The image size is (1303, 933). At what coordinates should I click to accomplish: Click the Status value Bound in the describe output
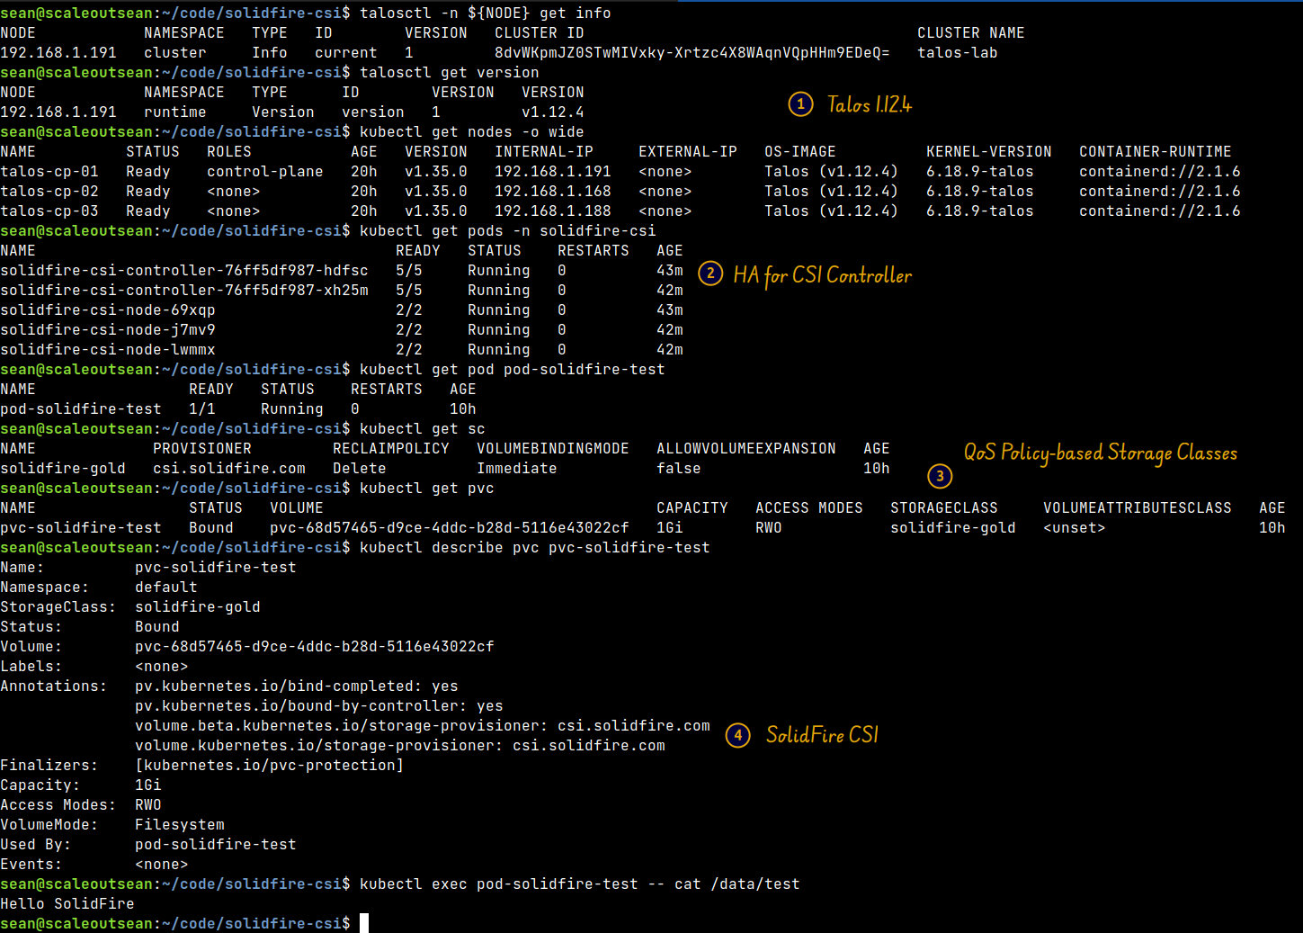click(156, 626)
